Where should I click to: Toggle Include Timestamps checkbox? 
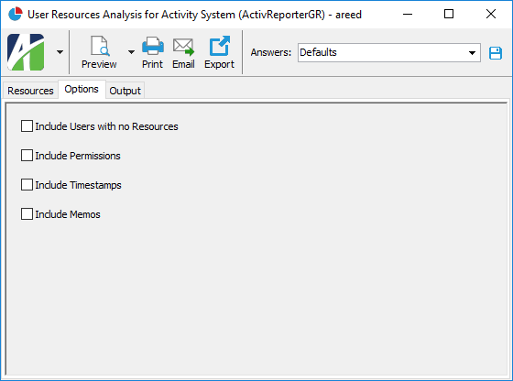coord(27,184)
